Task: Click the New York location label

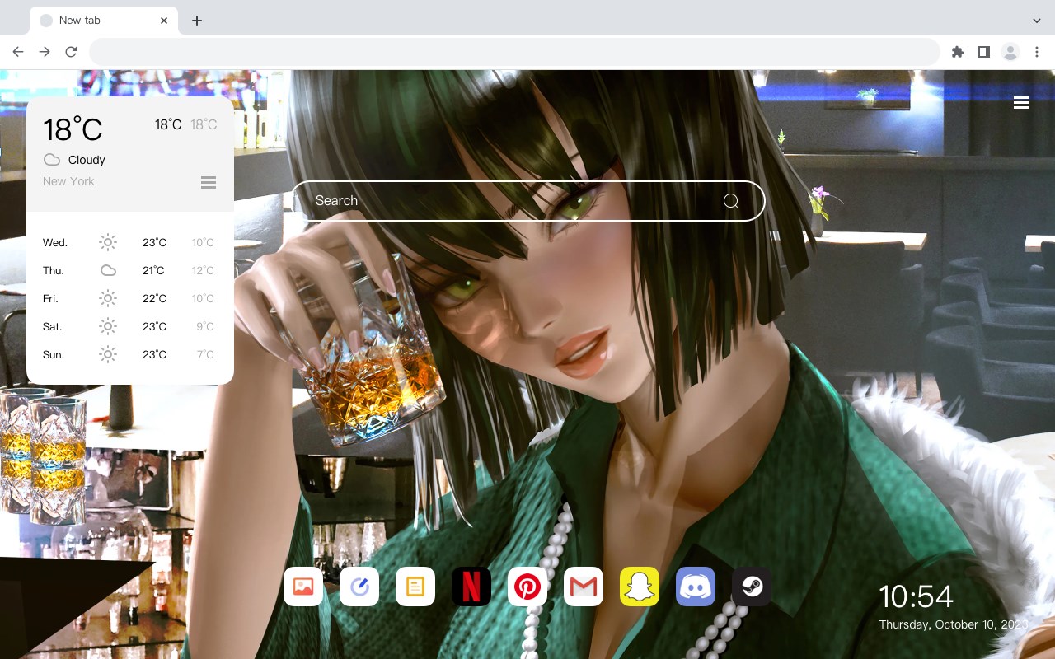Action: click(x=68, y=181)
